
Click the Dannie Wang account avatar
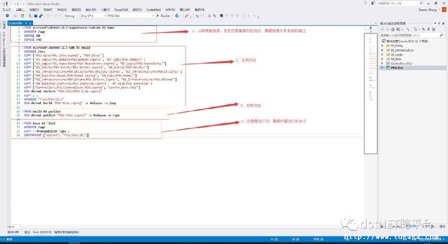click(x=444, y=9)
